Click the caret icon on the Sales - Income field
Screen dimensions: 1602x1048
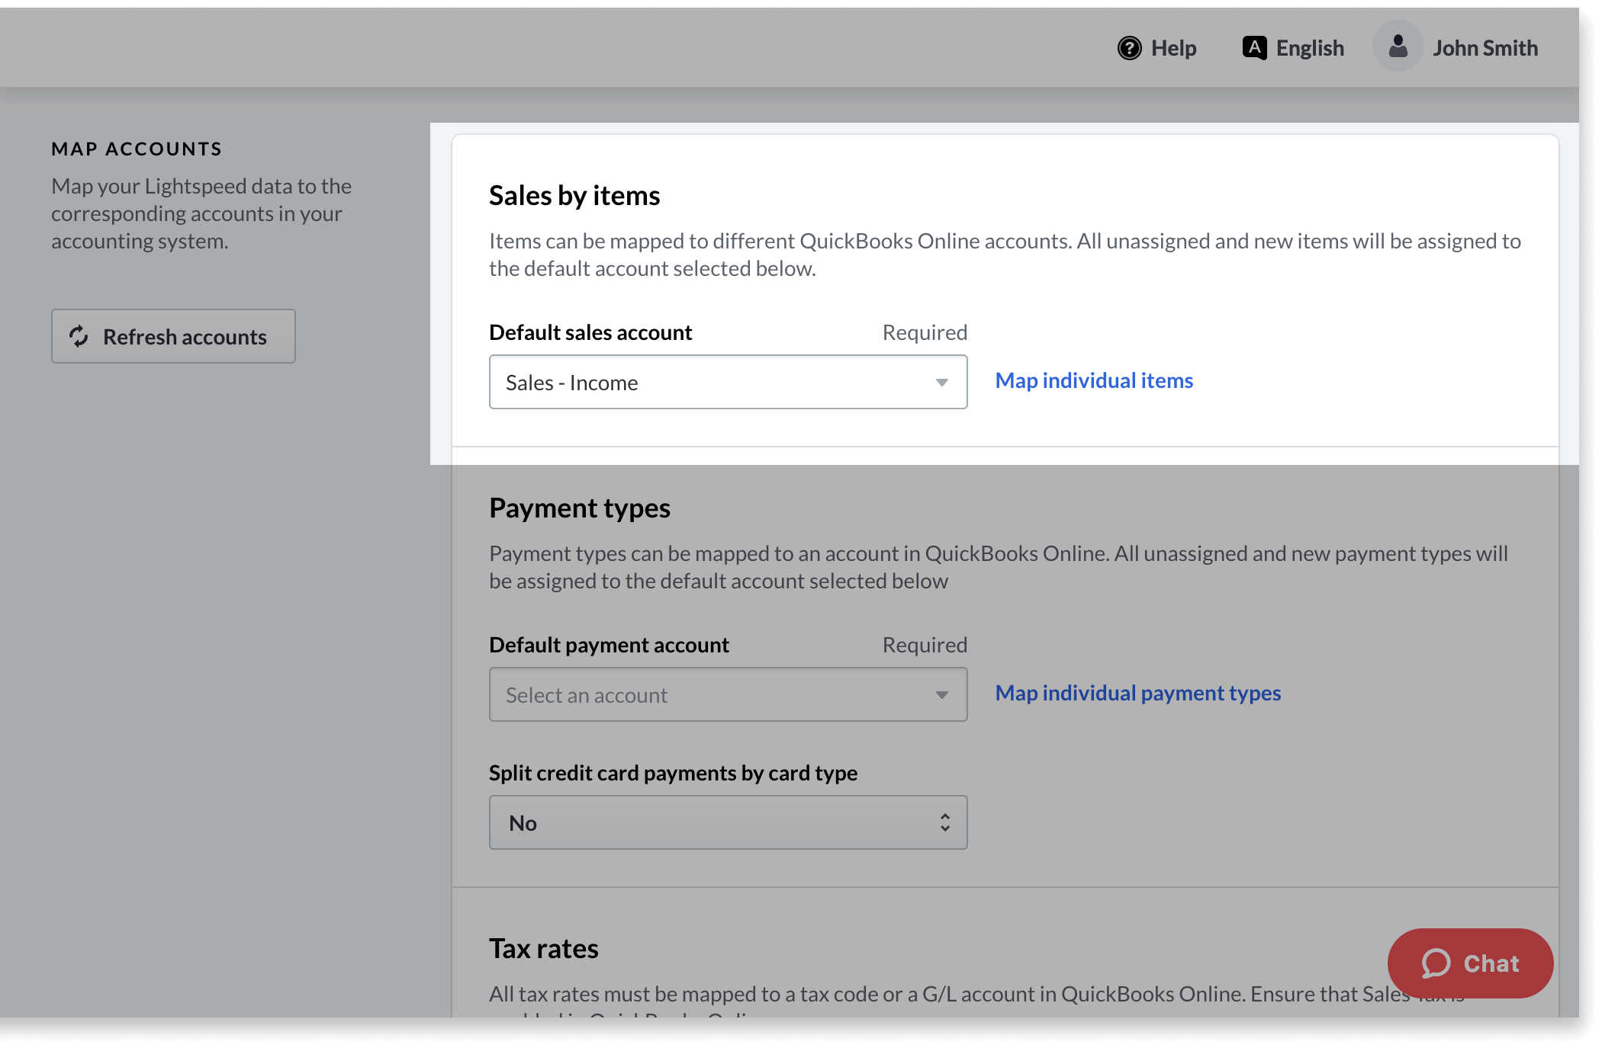942,382
